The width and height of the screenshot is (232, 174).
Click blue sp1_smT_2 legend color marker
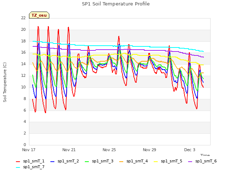[x=52, y=162]
